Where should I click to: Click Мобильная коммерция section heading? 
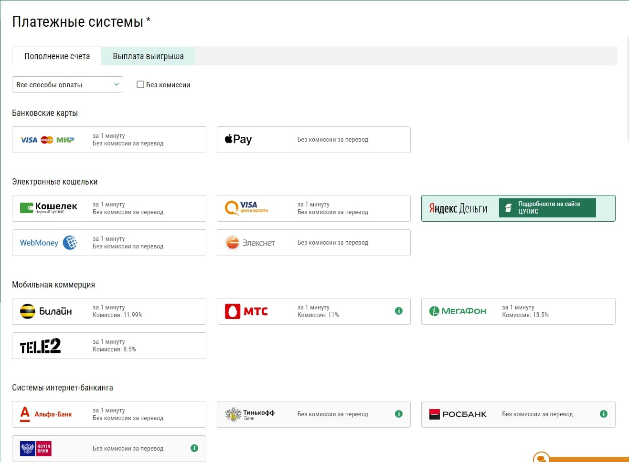53,285
